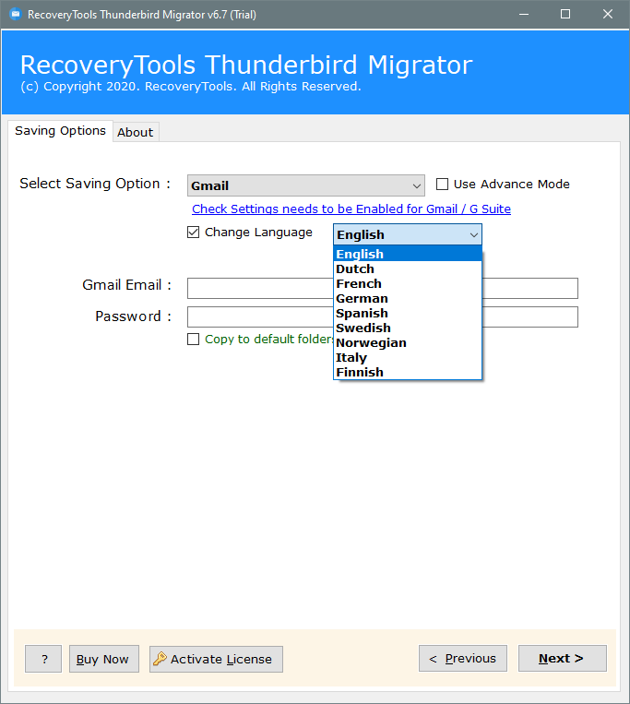Choose German from the language list
Image resolution: width=630 pixels, height=704 pixels.
(408, 298)
